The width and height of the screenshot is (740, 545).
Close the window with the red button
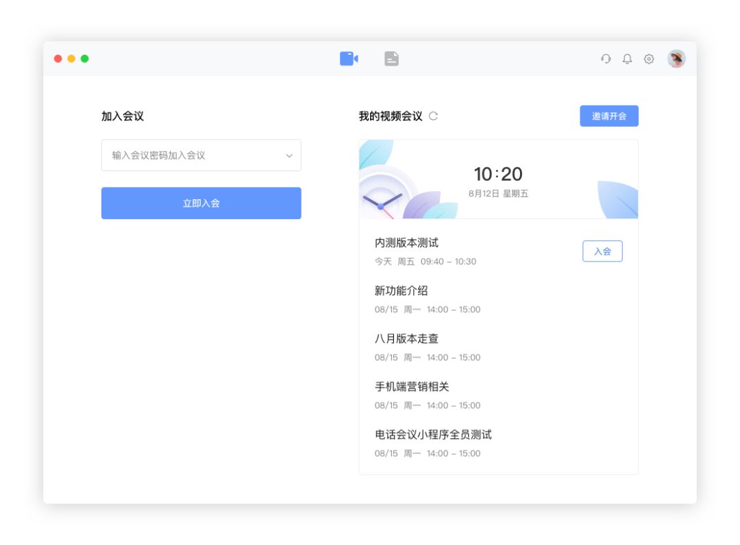(x=58, y=58)
